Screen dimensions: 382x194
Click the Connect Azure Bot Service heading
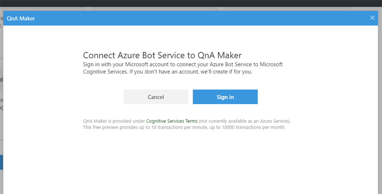click(x=162, y=55)
